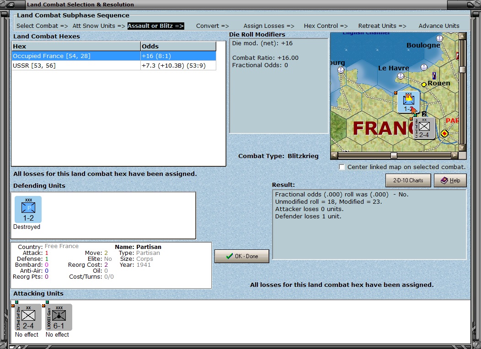
Task: Click the Rouen yellow city marker
Action: coord(424,84)
